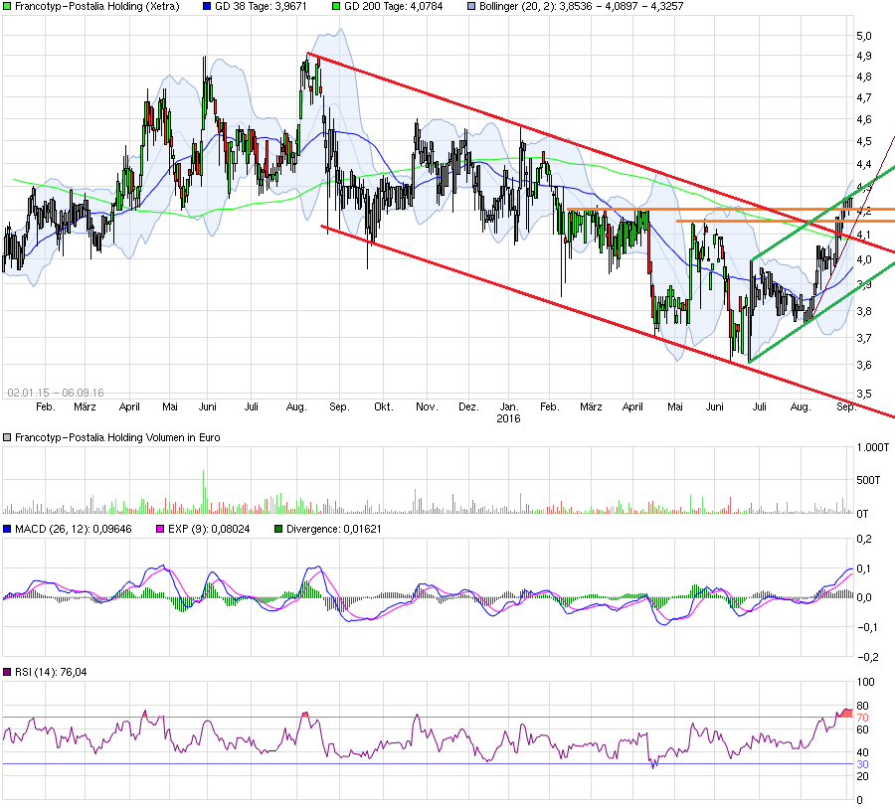
Task: Click the '-0,2' MACD axis label
Action: point(867,657)
